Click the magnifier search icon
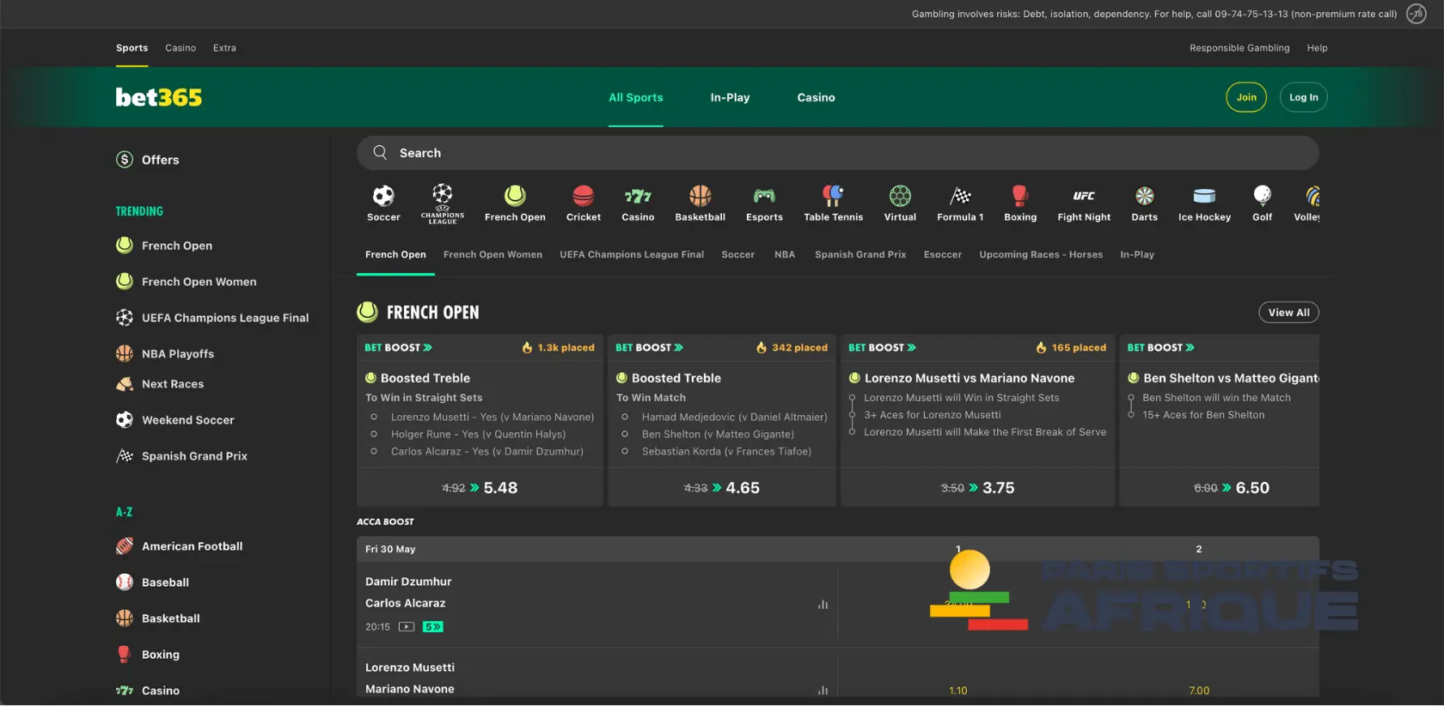This screenshot has height=707, width=1444. point(380,152)
